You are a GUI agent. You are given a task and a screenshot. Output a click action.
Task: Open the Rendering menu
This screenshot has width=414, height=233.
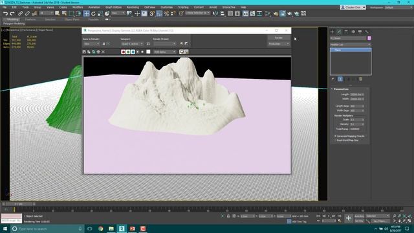pos(133,7)
